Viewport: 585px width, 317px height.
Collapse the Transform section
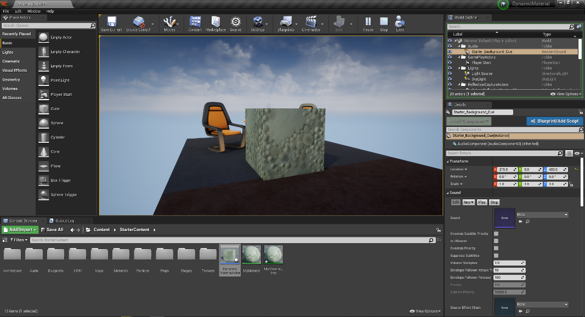point(448,162)
